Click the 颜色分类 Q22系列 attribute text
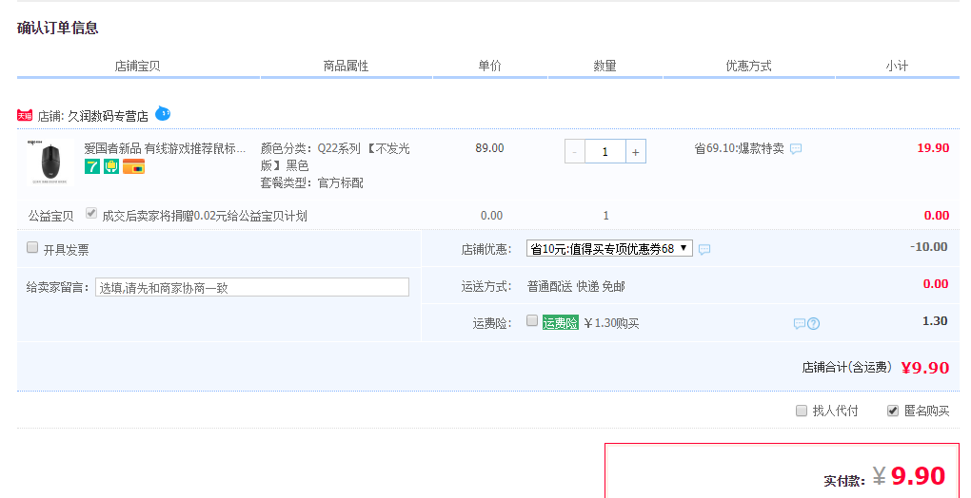The image size is (971, 498). 335,157
